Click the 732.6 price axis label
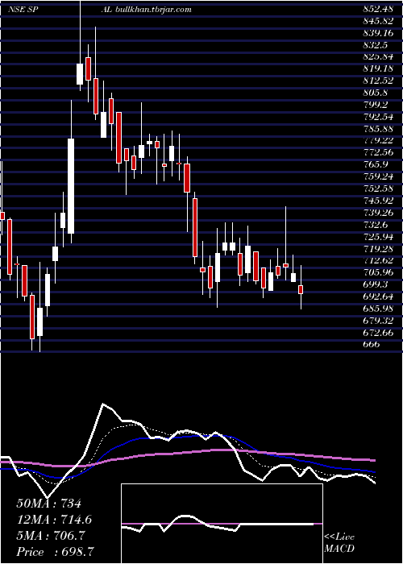 (375, 225)
